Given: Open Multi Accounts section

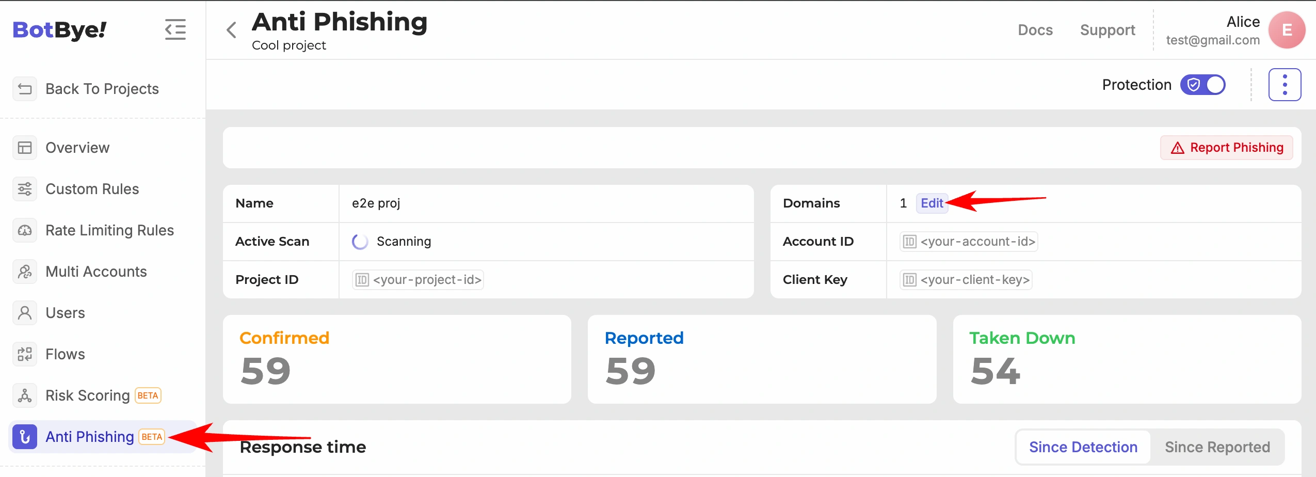Looking at the screenshot, I should point(102,272).
